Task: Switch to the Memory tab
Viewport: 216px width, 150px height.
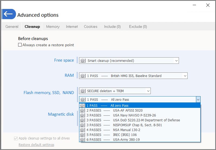Action: [x=53, y=26]
